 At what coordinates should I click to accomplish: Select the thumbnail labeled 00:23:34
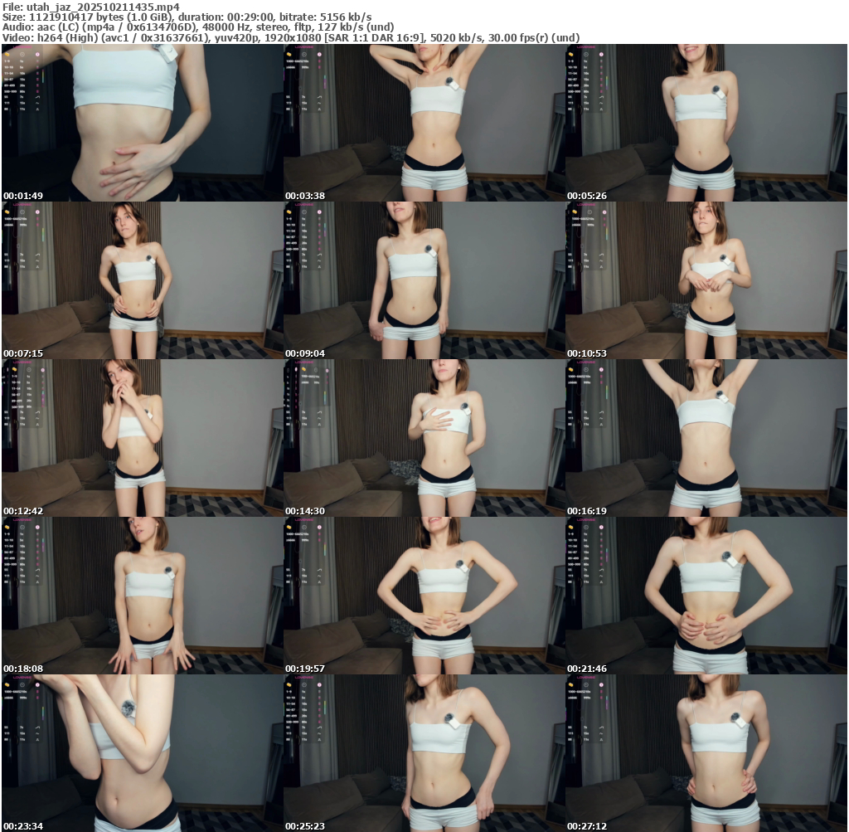(x=143, y=753)
